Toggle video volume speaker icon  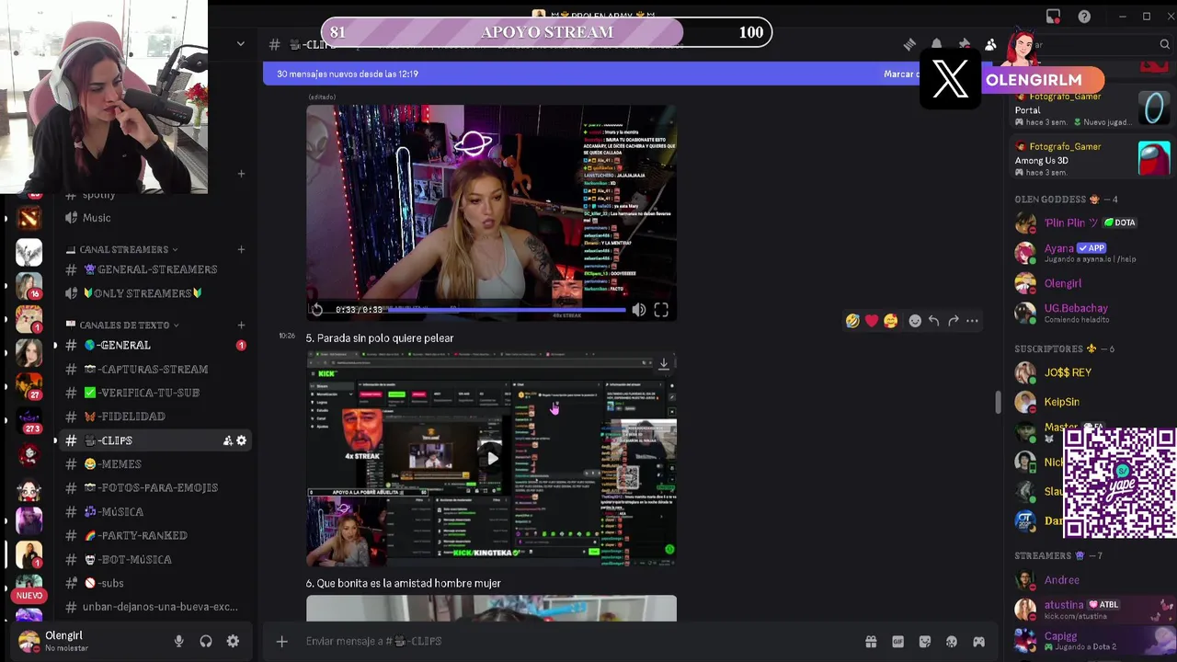[638, 310]
